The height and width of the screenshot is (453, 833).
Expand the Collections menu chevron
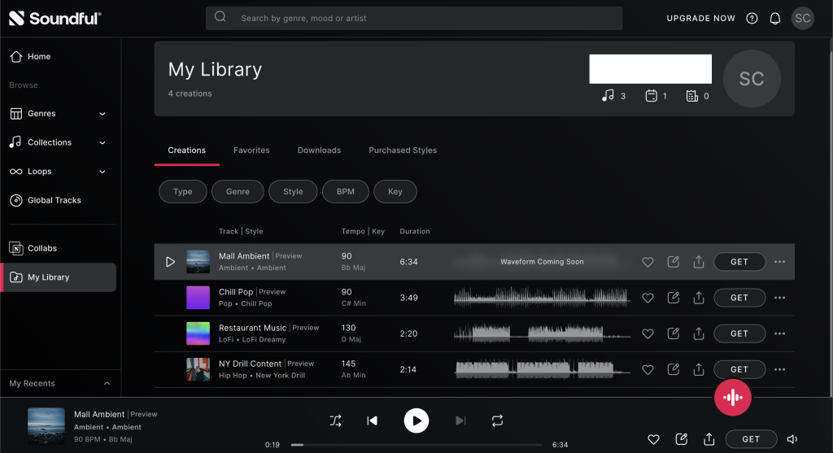coord(102,142)
